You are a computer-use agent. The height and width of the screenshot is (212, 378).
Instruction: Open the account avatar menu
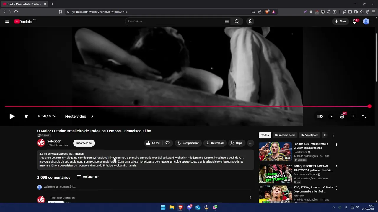pos(366,21)
